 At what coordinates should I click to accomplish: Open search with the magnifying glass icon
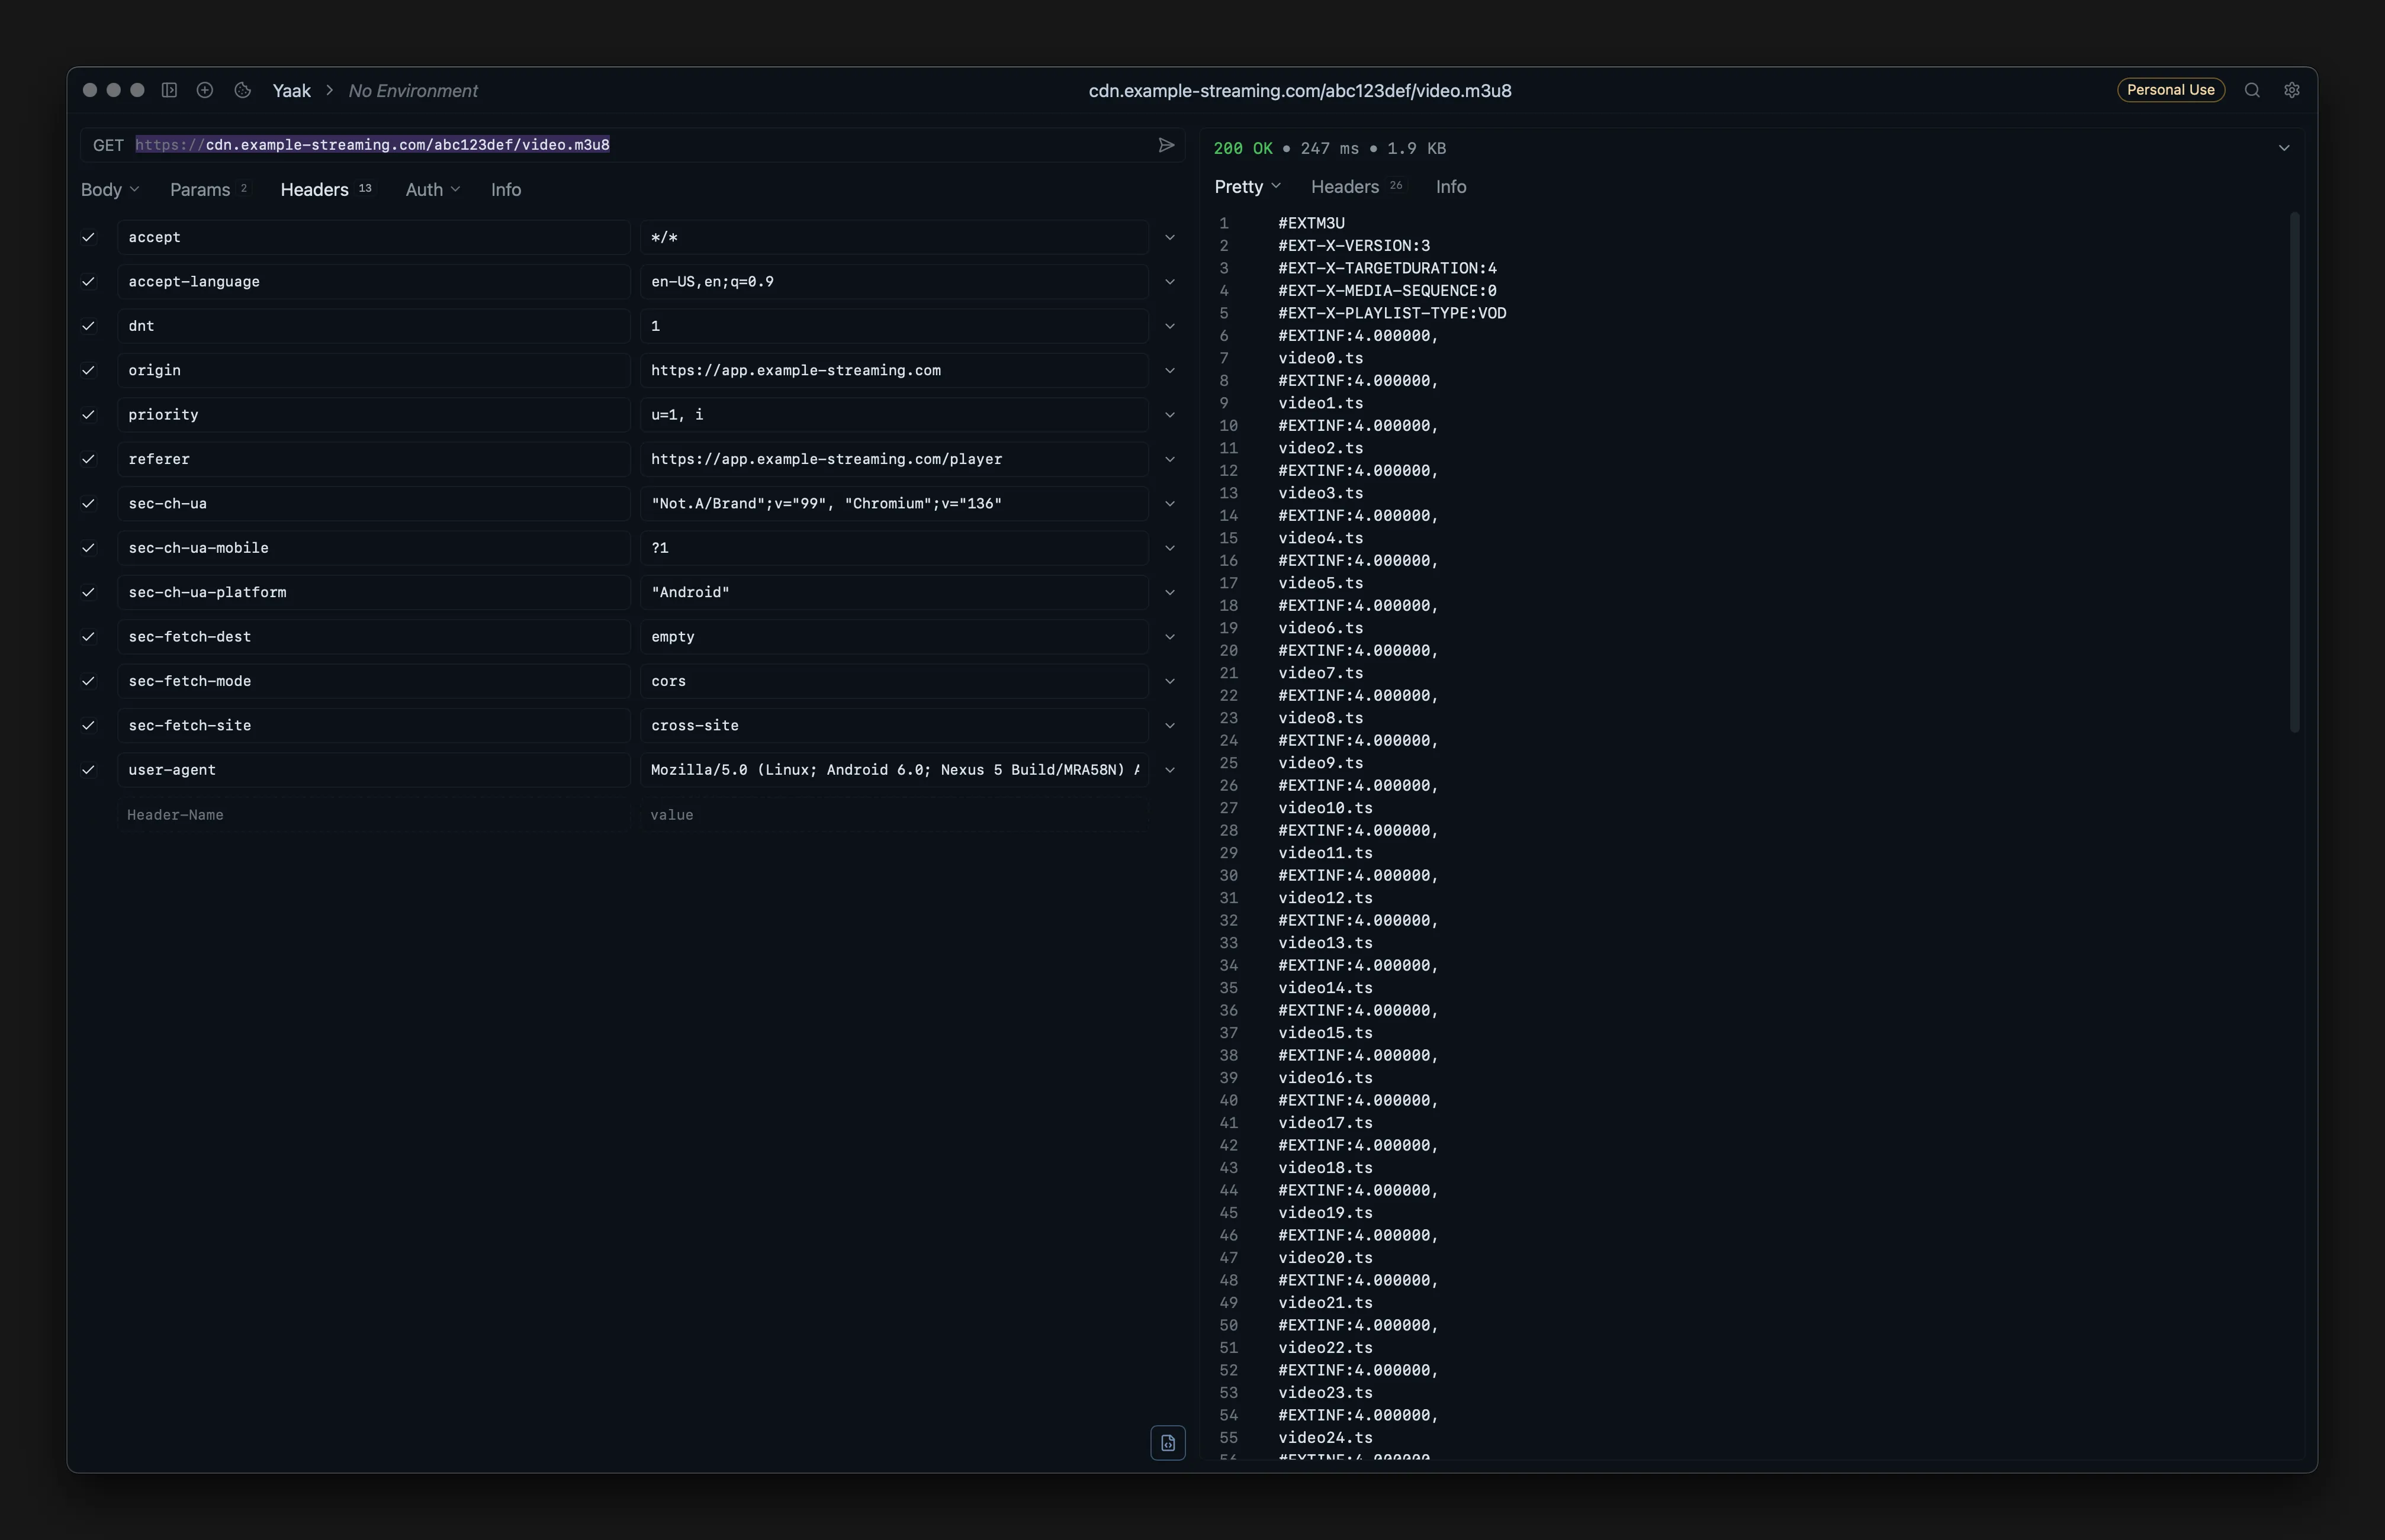pos(2253,90)
